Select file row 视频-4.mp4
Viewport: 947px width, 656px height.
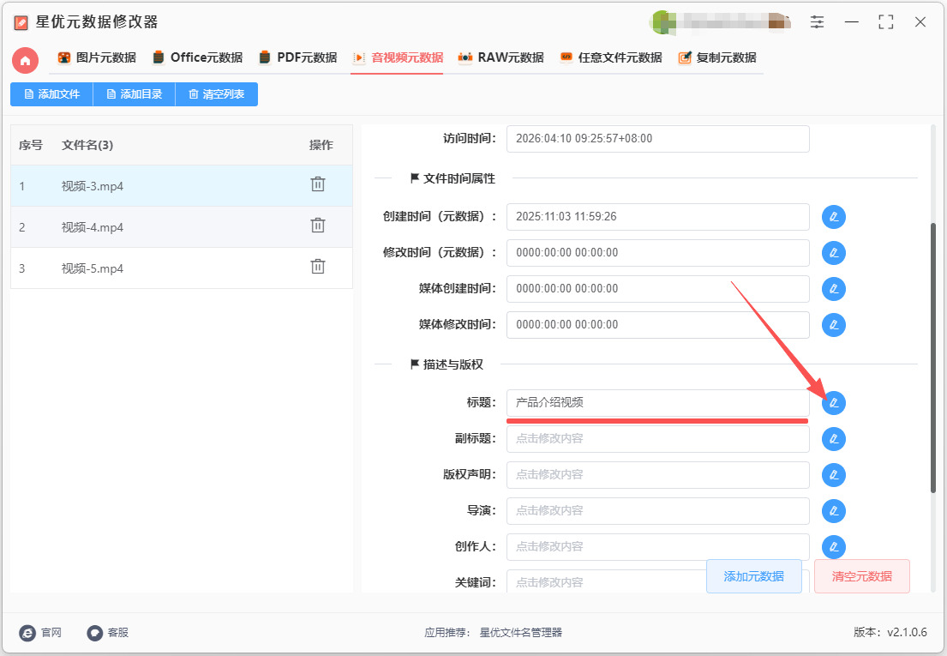click(x=182, y=227)
